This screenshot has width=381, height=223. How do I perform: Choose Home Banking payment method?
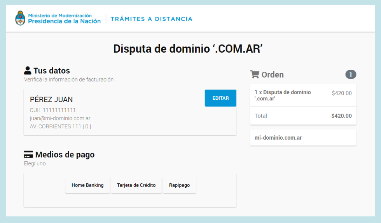click(87, 185)
